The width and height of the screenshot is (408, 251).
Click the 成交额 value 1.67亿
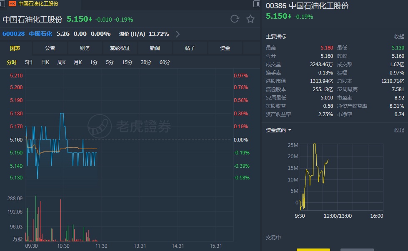[x=397, y=65]
